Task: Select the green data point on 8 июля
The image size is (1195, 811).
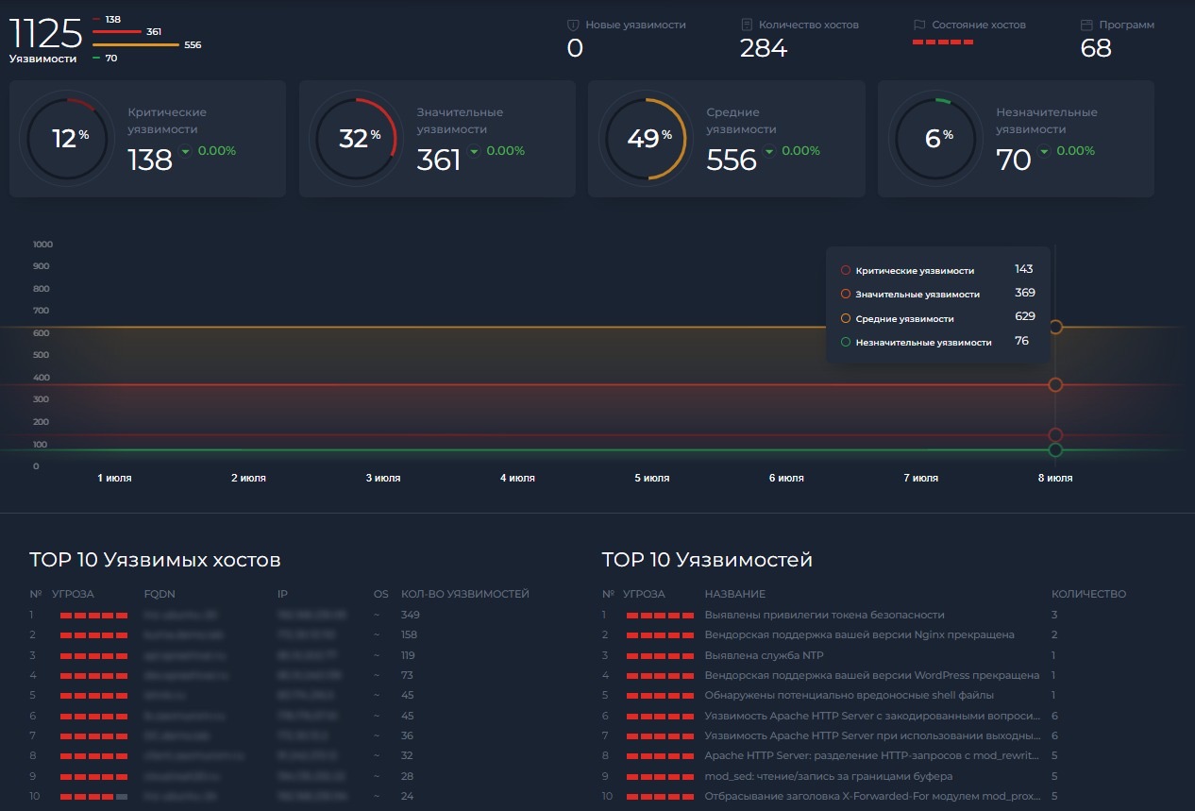Action: (x=1055, y=450)
